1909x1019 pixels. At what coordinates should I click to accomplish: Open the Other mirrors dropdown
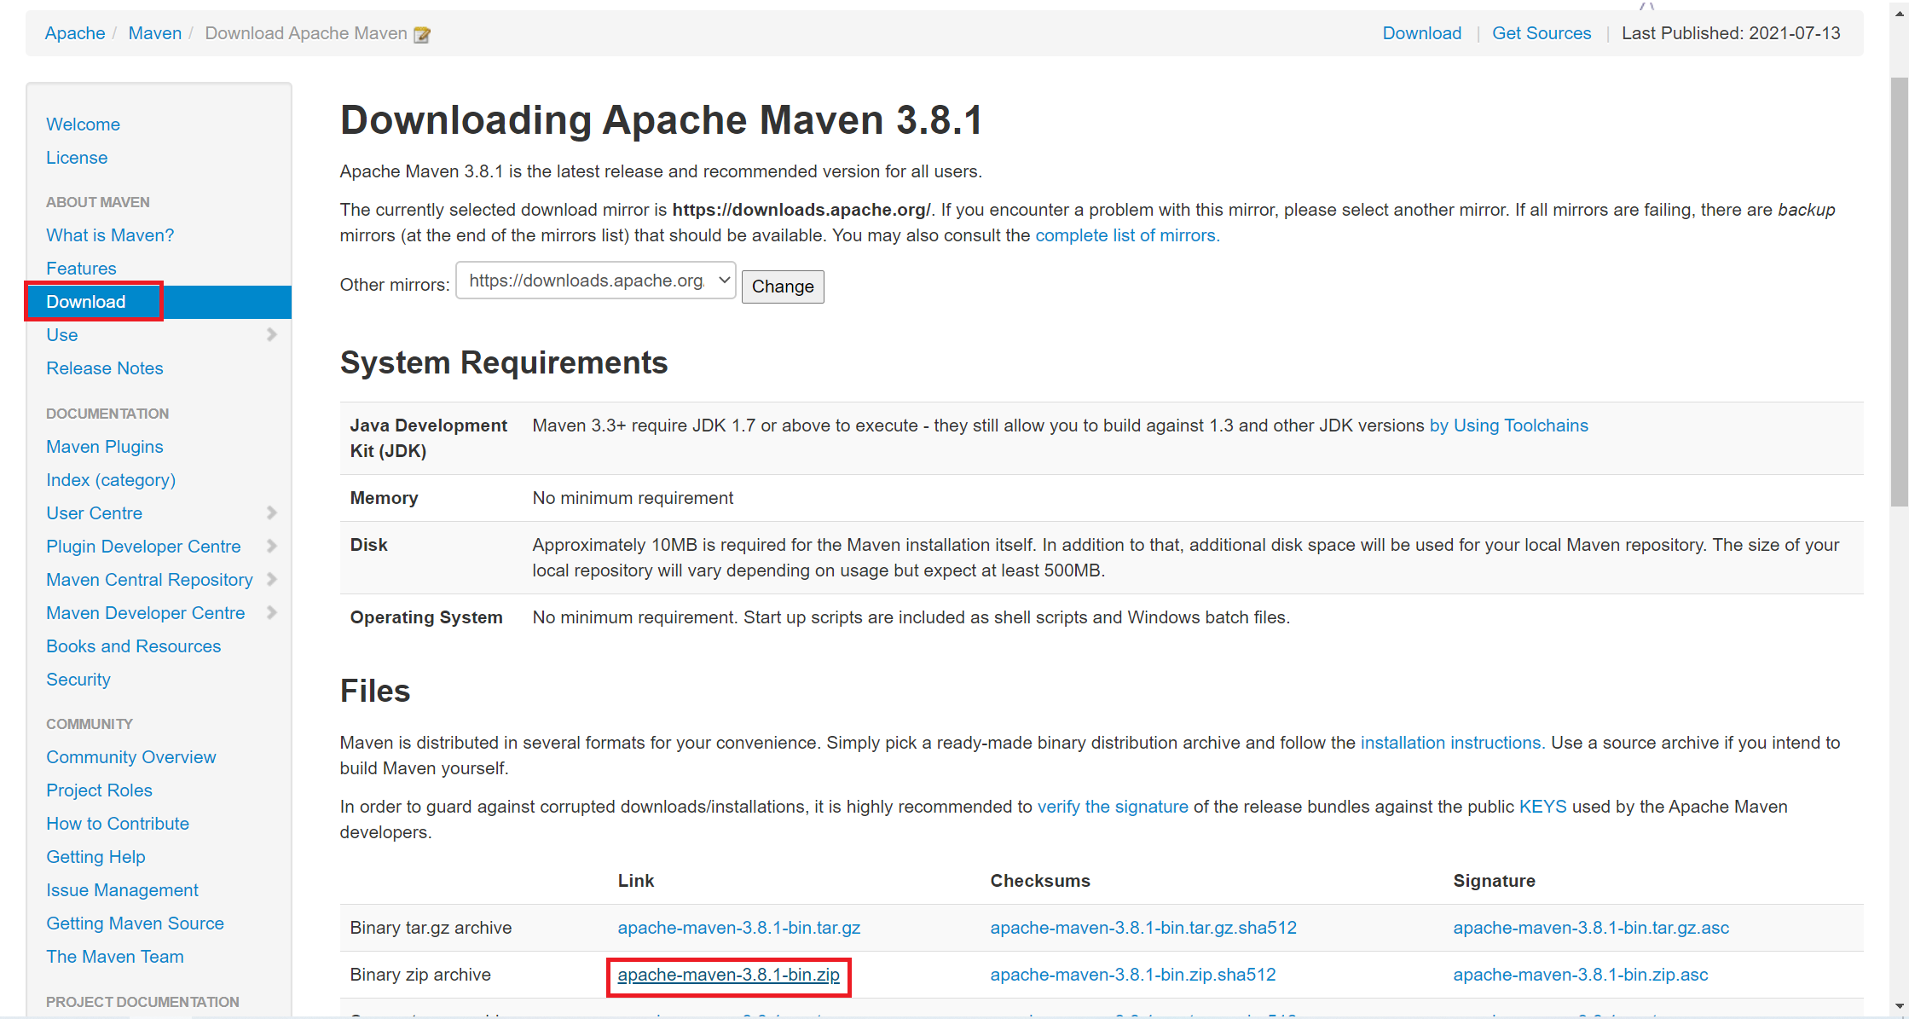pos(595,281)
